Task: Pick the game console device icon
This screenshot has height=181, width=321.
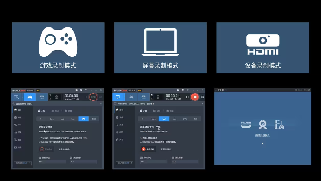Action: pyautogui.click(x=279, y=125)
